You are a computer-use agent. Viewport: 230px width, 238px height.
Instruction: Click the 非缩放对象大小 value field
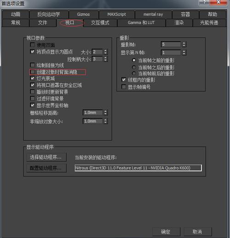93,121
